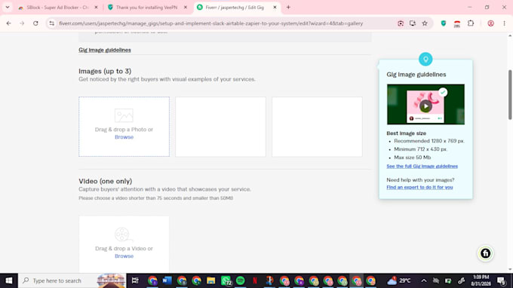Image resolution: width=513 pixels, height=288 pixels.
Task: Go back to the previous page
Action: (x=9, y=23)
